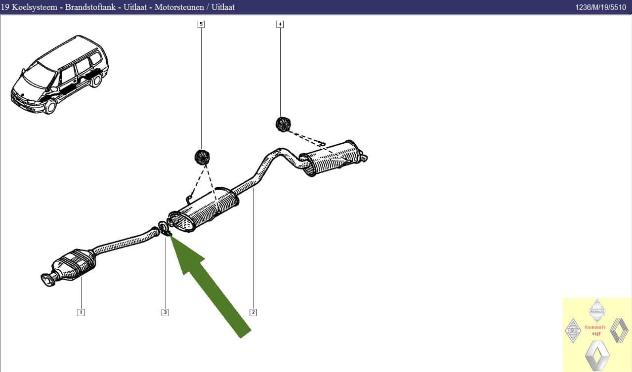Click part number label 2

pyautogui.click(x=253, y=312)
